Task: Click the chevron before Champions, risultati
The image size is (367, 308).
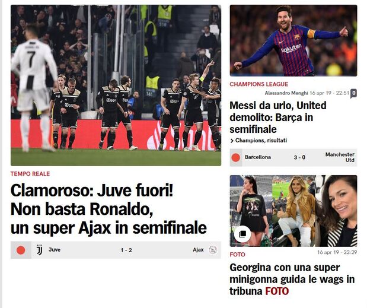Action: click(232, 141)
